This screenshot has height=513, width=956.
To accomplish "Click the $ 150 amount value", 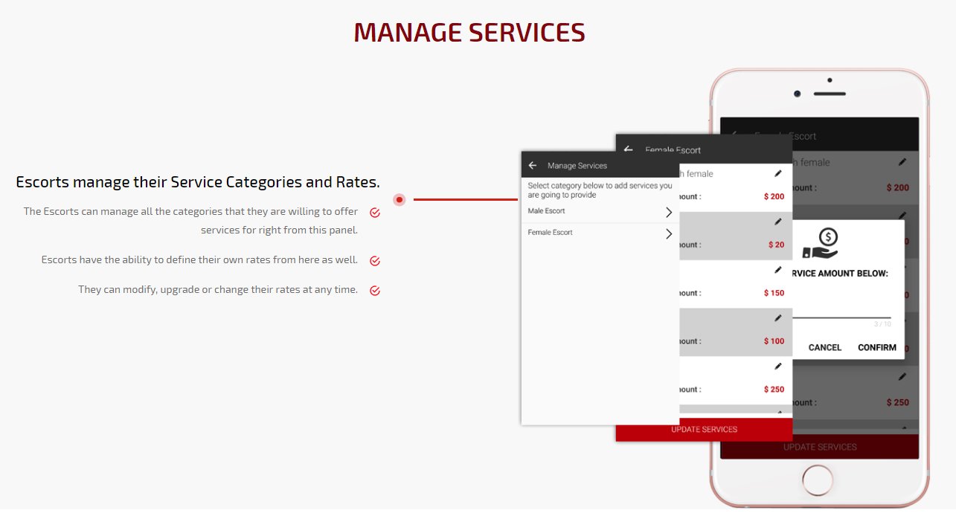I will pos(774,293).
